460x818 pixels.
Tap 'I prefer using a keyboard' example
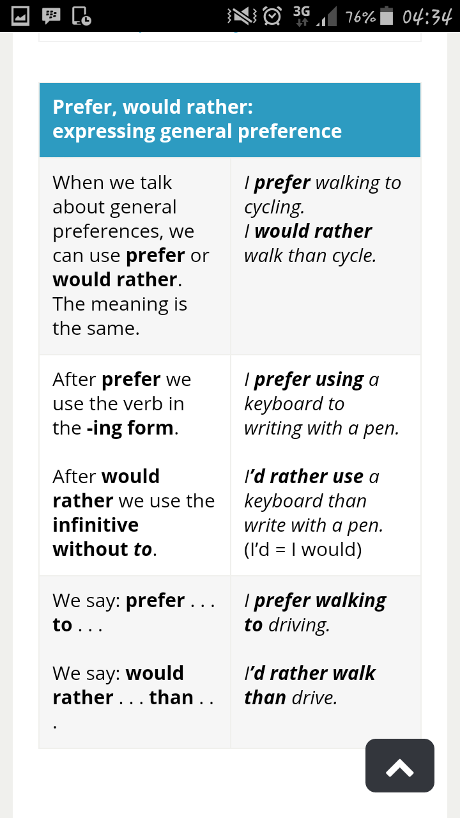click(x=321, y=403)
